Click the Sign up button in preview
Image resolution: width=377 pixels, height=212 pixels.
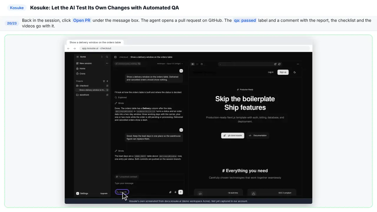[283, 72]
